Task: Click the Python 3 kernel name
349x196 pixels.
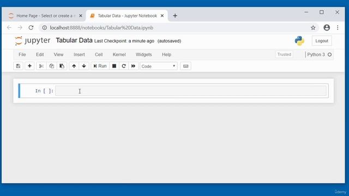Action: point(316,54)
